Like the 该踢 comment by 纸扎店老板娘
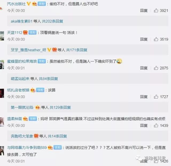 156,97
